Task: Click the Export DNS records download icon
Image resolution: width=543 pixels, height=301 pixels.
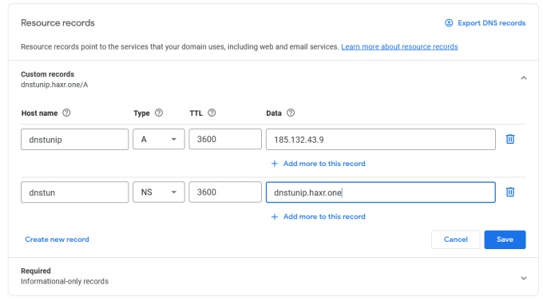Action: tap(449, 23)
